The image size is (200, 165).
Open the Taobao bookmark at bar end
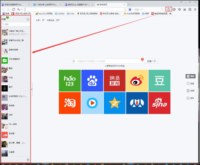[x=162, y=14]
